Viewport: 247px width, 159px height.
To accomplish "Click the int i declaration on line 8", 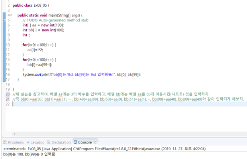I will pyautogui.click(x=26, y=35).
